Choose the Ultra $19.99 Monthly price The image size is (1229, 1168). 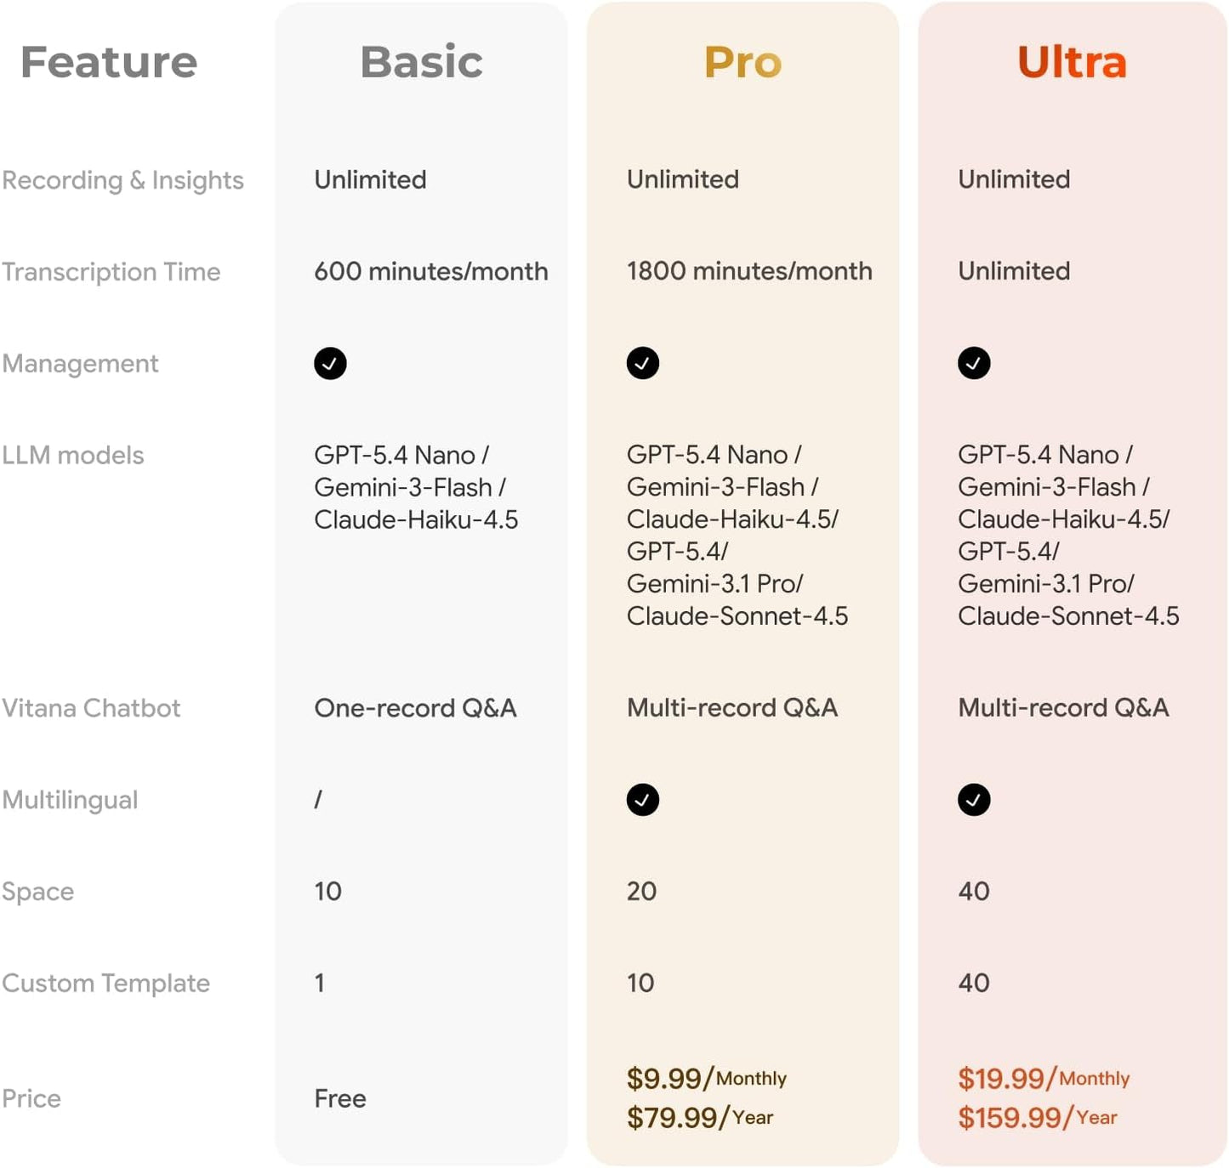pyautogui.click(x=1044, y=1079)
